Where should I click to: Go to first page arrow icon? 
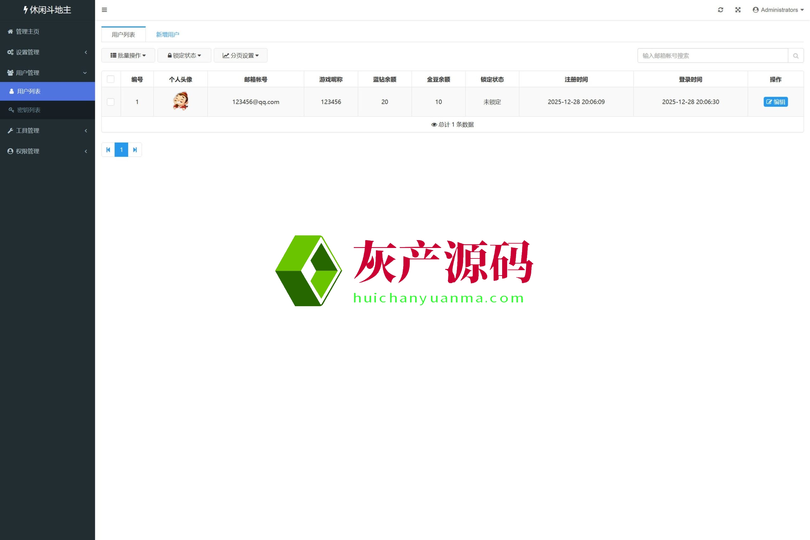pos(108,150)
